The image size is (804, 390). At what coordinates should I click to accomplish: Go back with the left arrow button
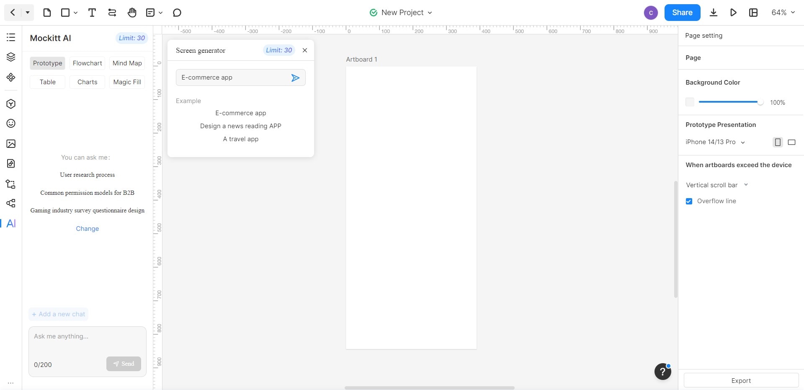[x=13, y=13]
